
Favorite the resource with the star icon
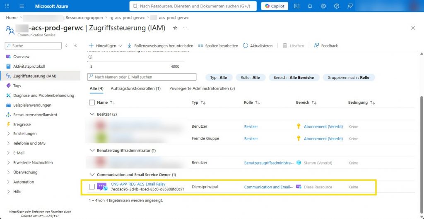pyautogui.click(x=175, y=28)
